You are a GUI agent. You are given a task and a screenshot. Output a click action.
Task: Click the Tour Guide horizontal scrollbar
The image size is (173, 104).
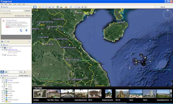tap(80, 103)
